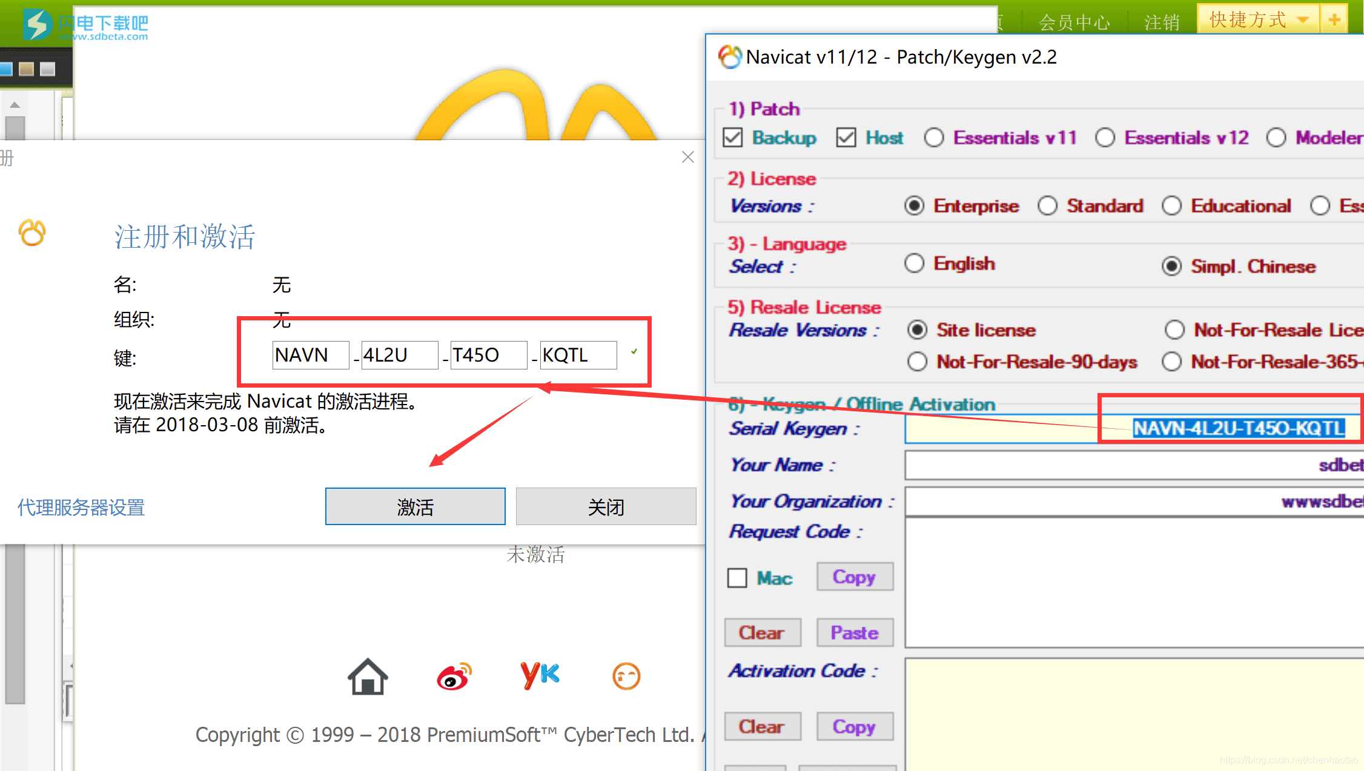
Task: Click the Navicat logo in keygen title bar
Action: click(x=729, y=57)
